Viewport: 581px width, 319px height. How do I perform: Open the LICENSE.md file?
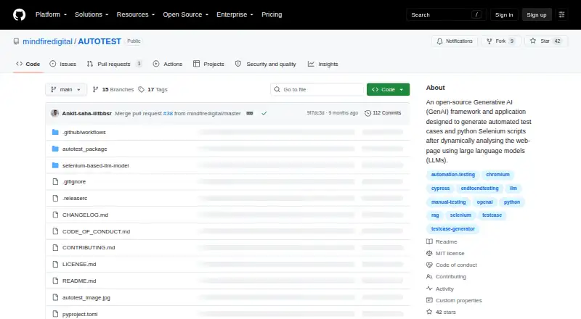(79, 264)
